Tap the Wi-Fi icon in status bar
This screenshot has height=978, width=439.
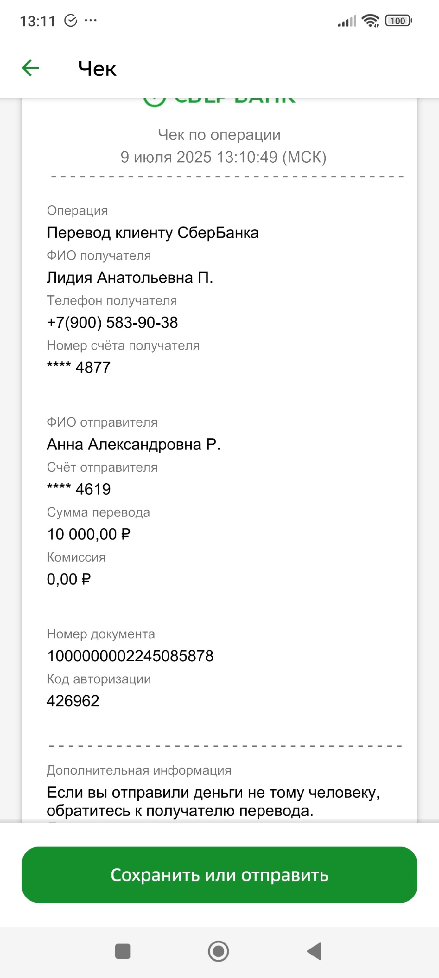[370, 21]
